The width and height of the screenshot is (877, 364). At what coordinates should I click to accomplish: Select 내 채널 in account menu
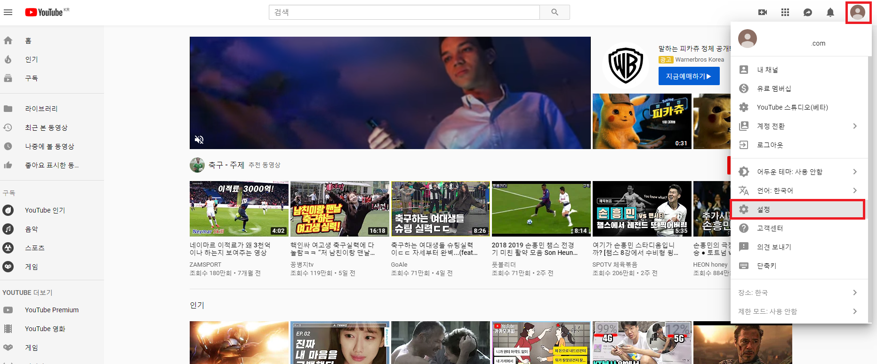799,70
